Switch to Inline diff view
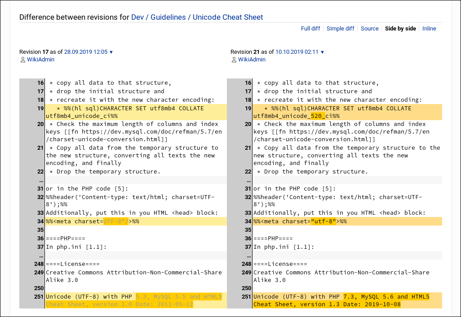 (x=429, y=28)
